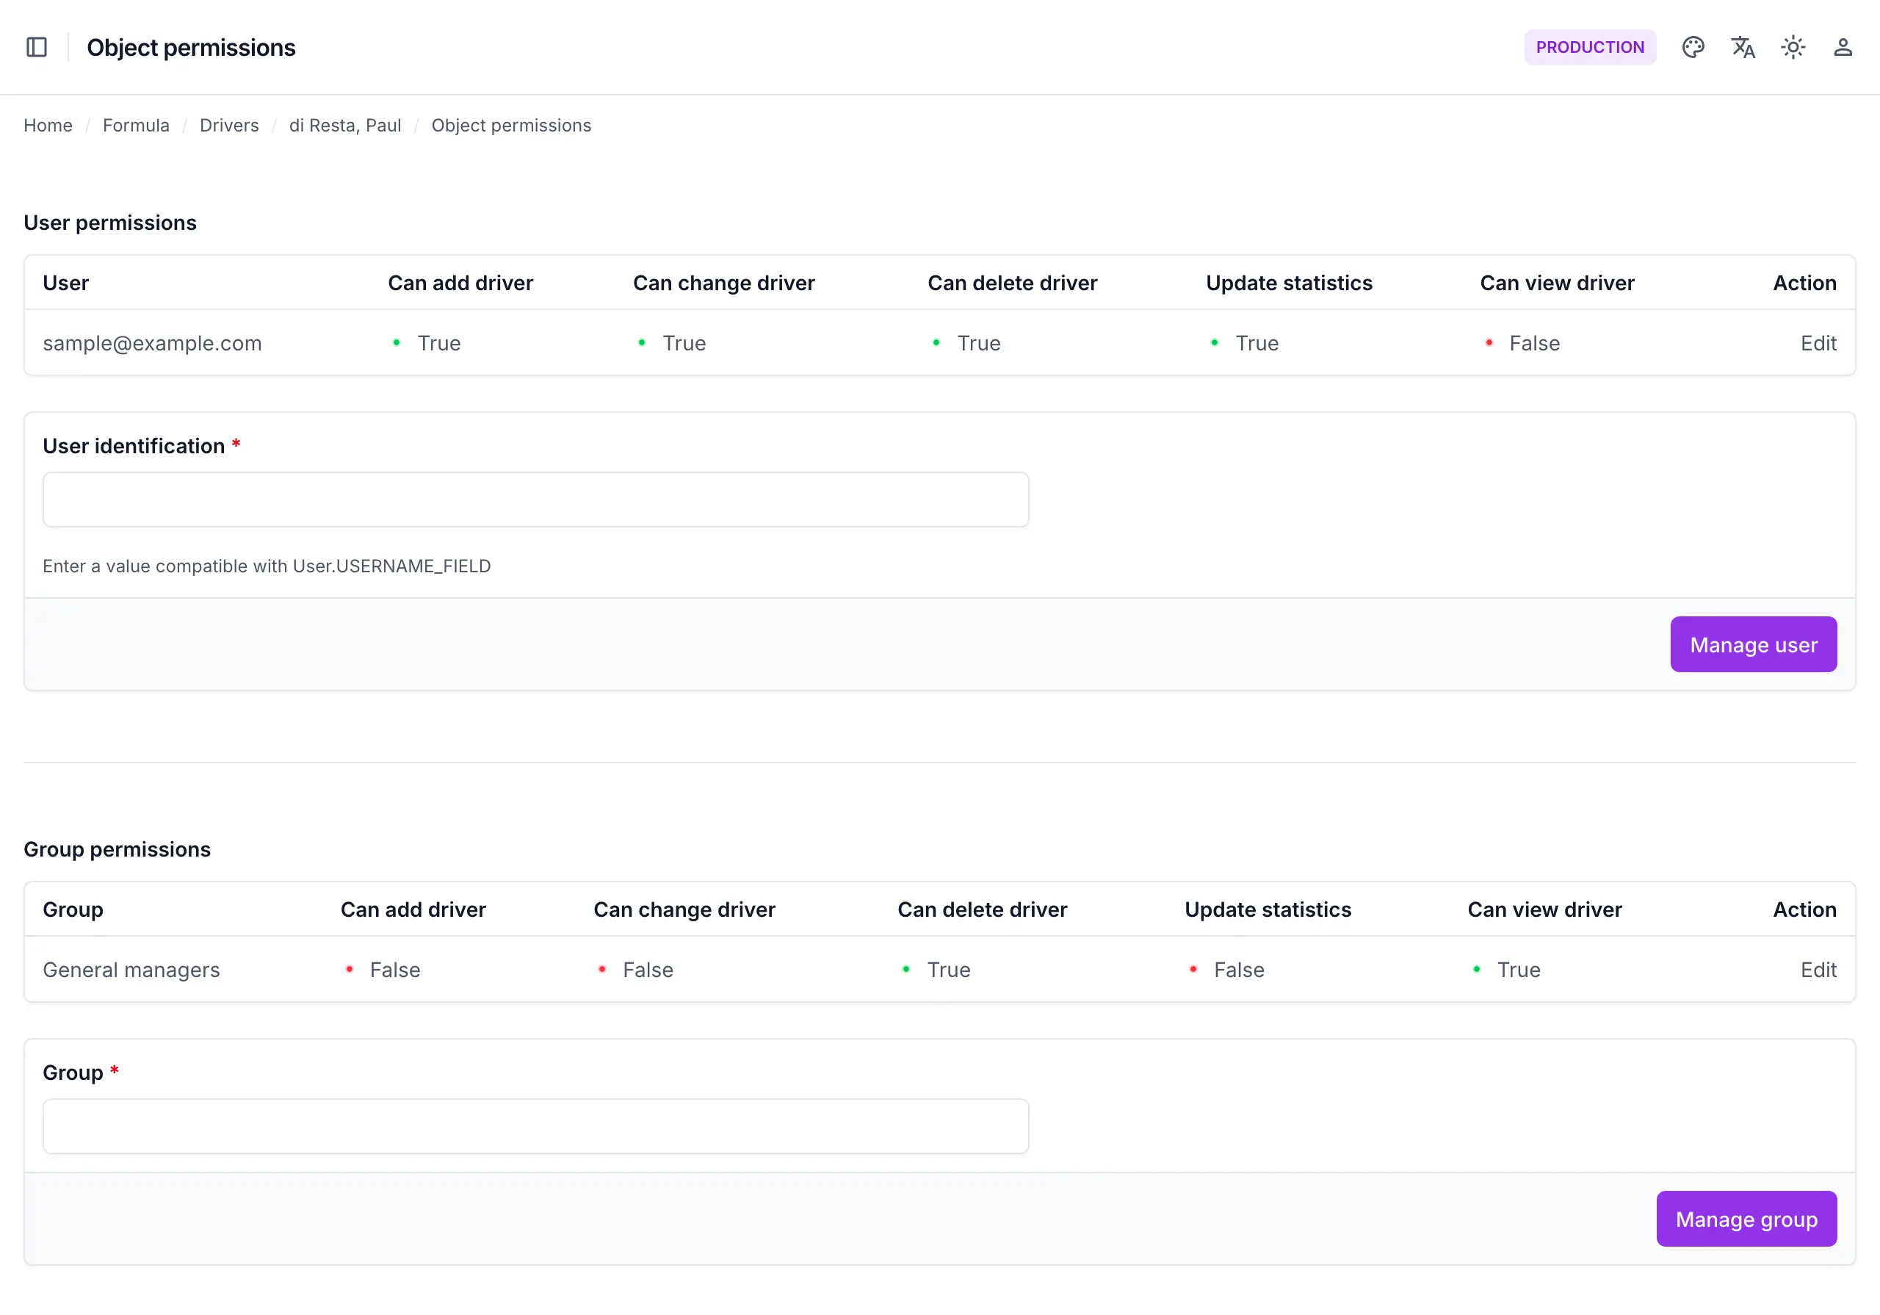Go to Home breadcrumb
Viewport: 1880px width, 1315px height.
[48, 126]
